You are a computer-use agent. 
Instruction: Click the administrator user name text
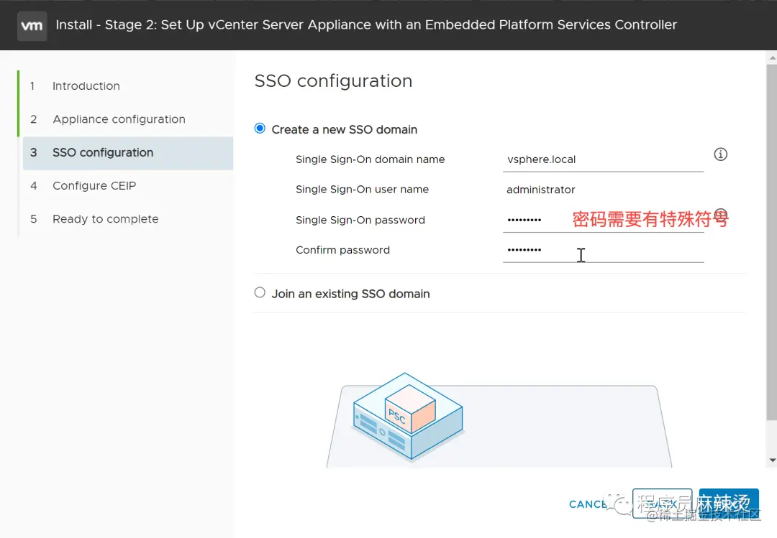[540, 190]
